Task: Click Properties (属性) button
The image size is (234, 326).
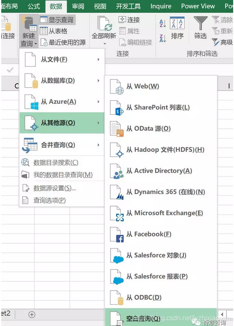Action: (x=129, y=31)
